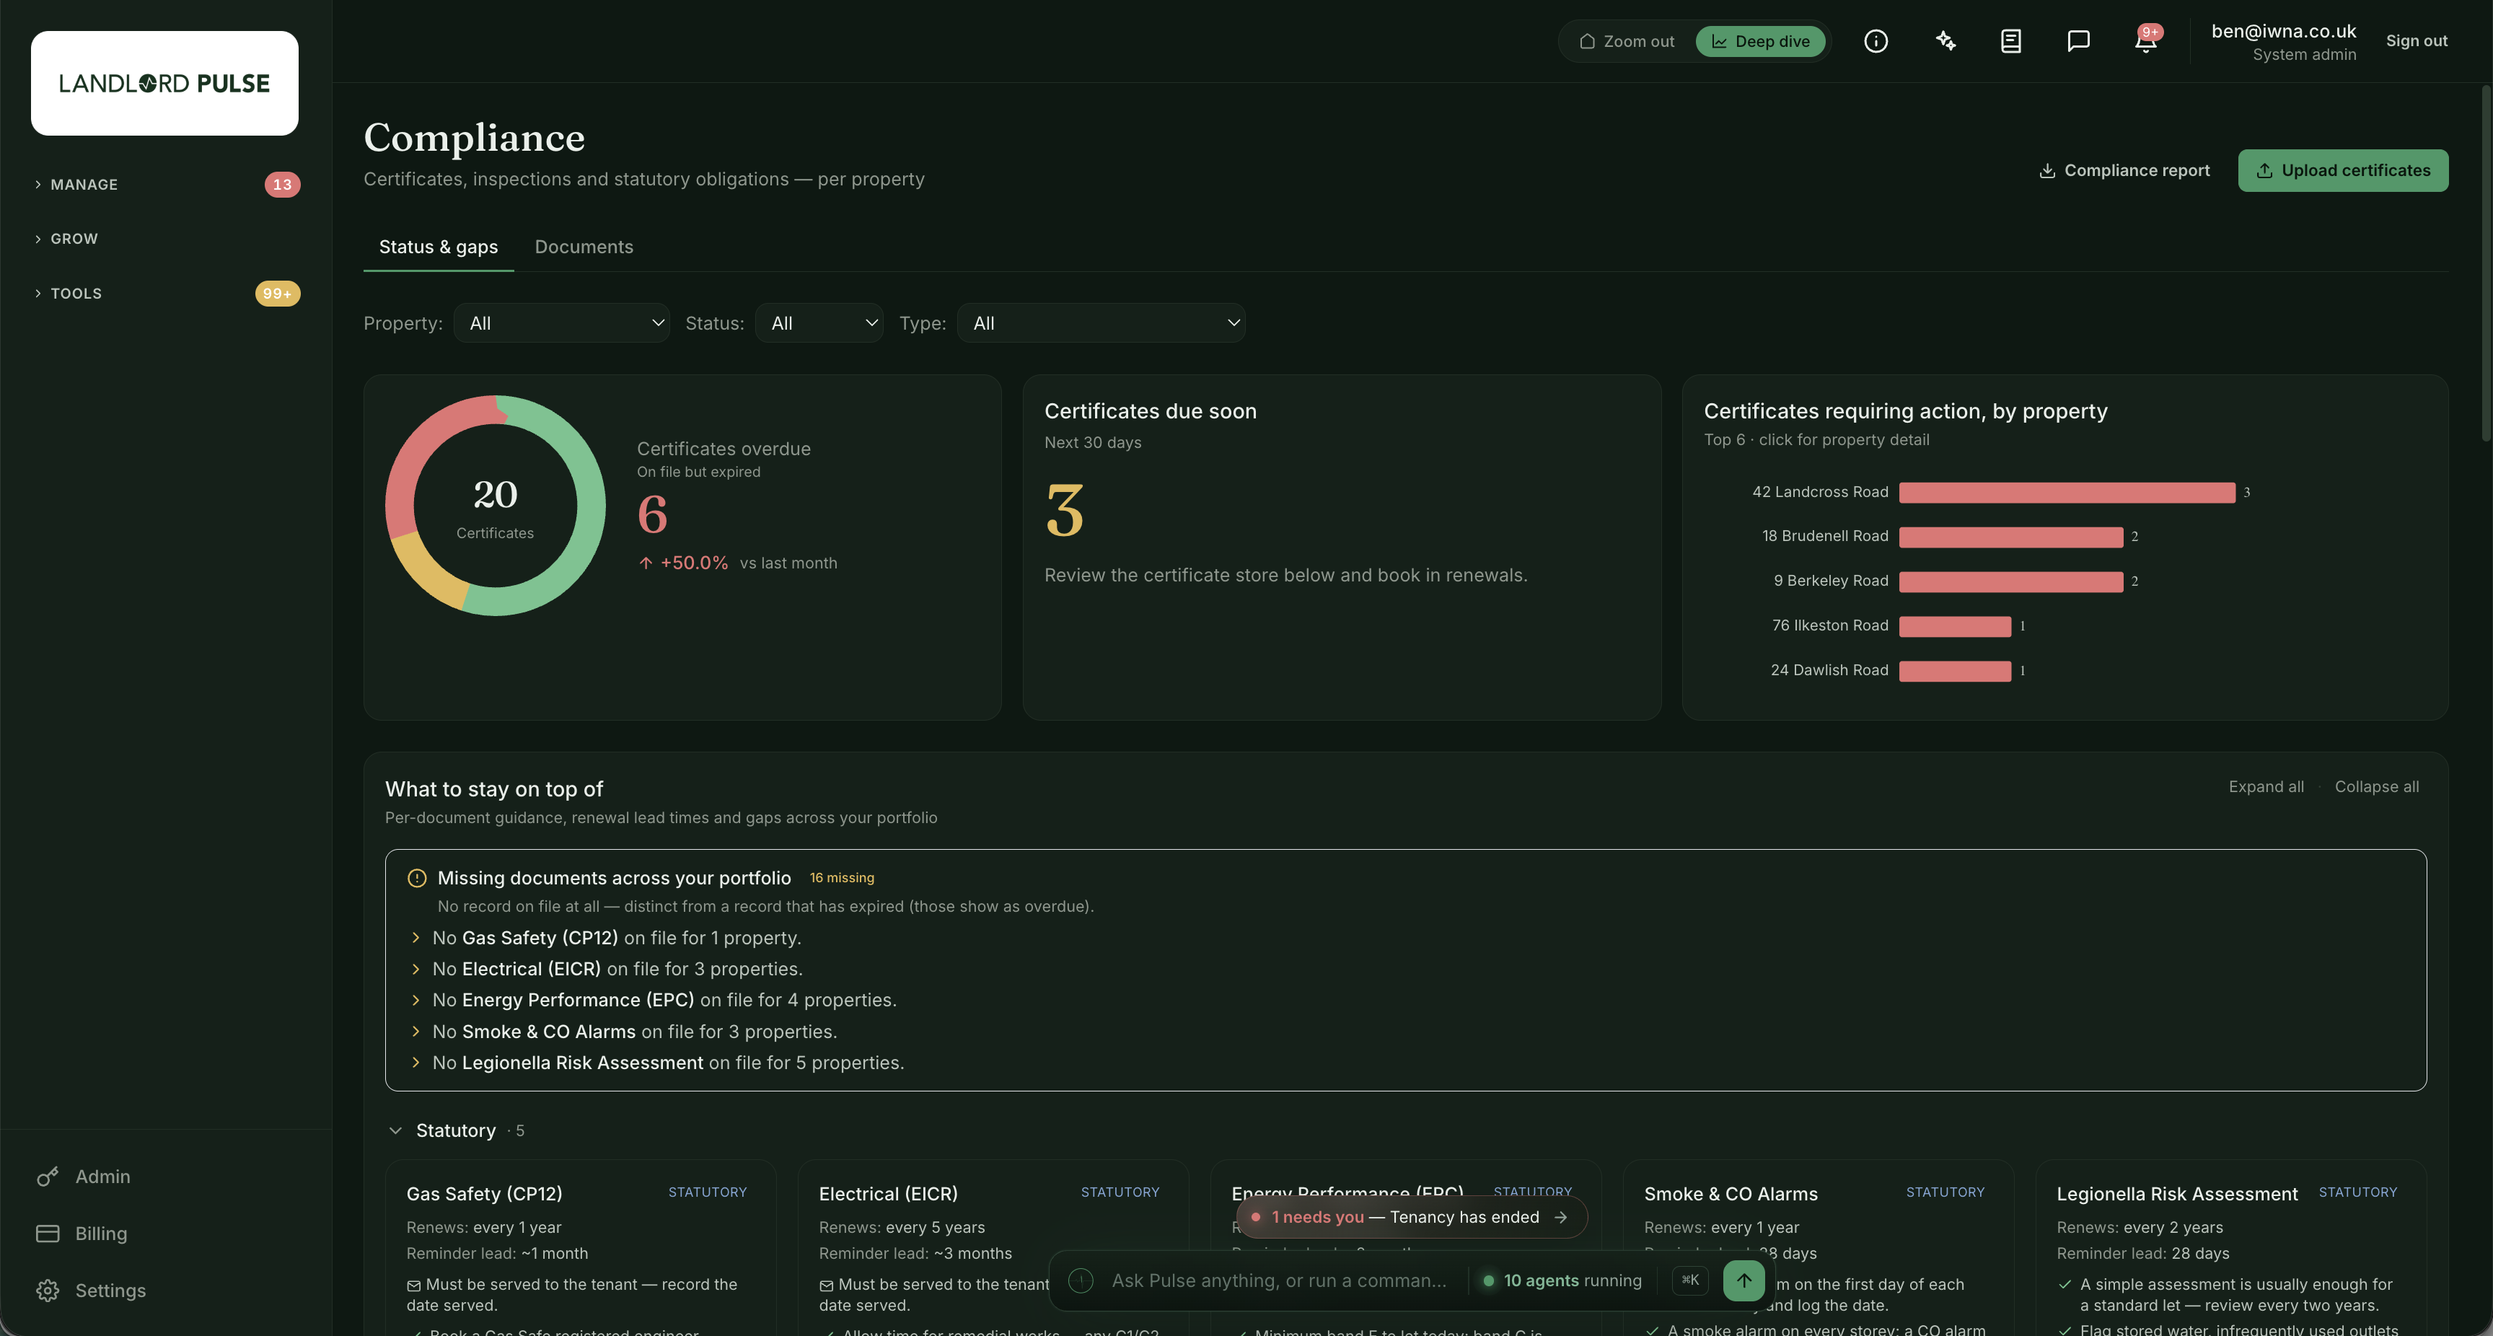Open Admin via the key icon
This screenshot has width=2493, height=1336.
[x=48, y=1177]
